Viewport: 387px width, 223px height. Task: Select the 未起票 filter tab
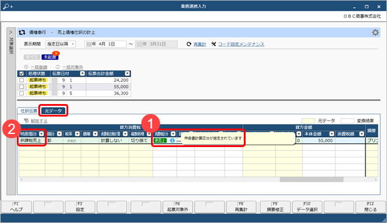50,57
